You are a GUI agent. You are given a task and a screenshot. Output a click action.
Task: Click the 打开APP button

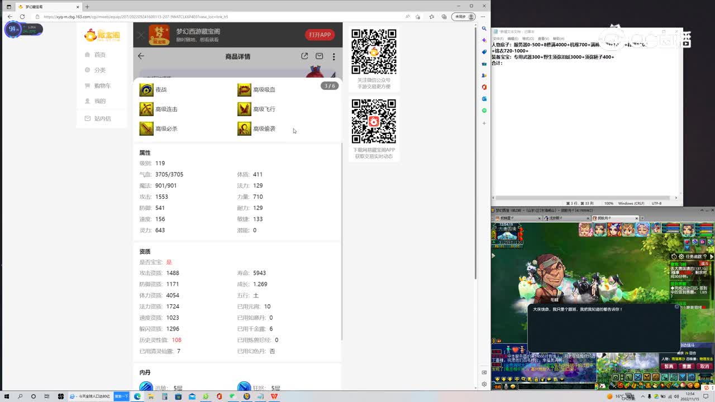click(320, 35)
